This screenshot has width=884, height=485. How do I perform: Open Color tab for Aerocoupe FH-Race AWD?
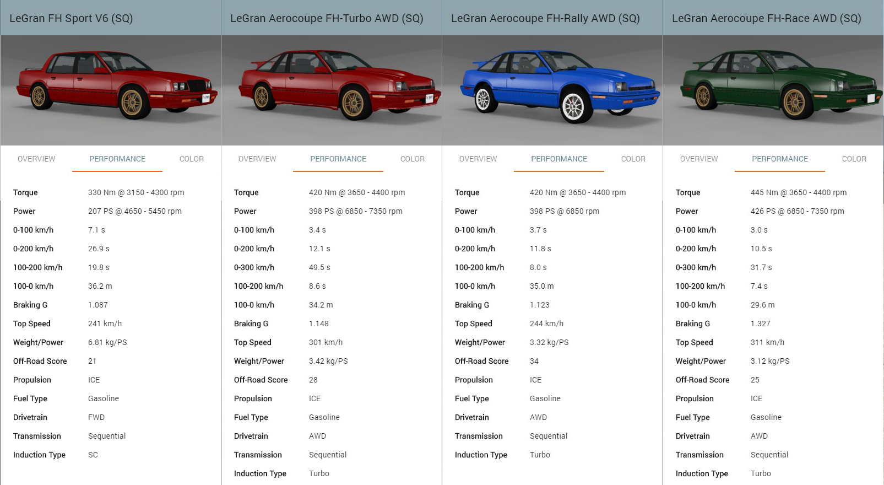click(854, 159)
